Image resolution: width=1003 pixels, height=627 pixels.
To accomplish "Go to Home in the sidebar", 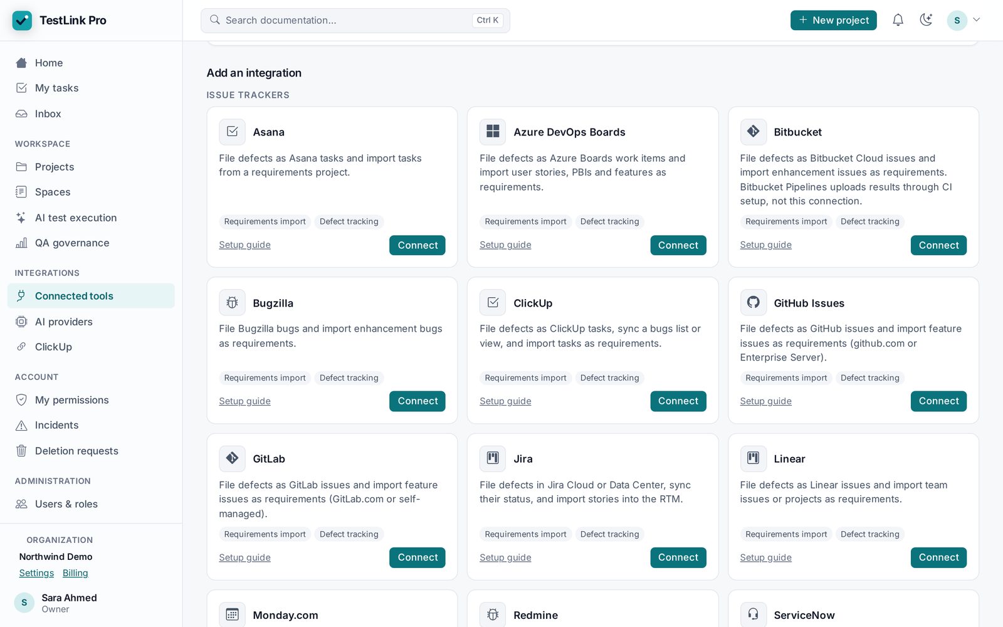I will tap(91, 63).
